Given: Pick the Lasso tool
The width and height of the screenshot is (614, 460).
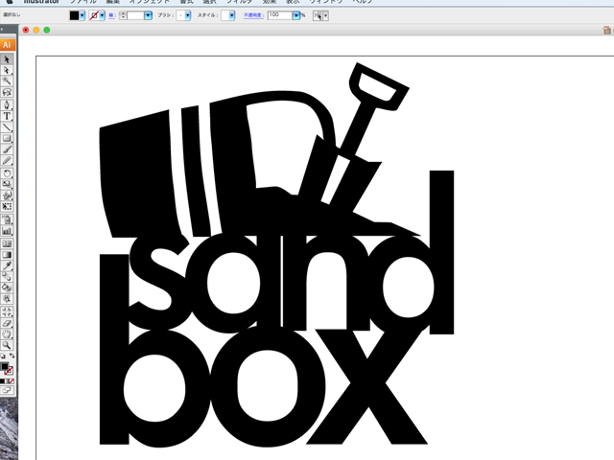Looking at the screenshot, I should [x=7, y=92].
